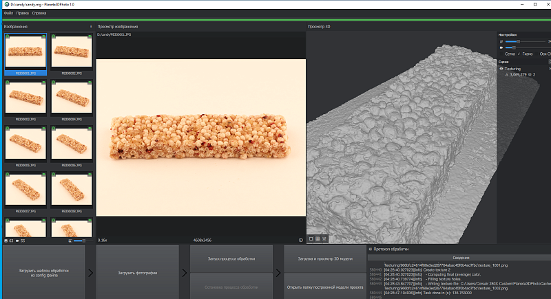The height and width of the screenshot is (299, 551).
Task: Switch 3D viewport to point cloud display
Action: tap(324, 239)
